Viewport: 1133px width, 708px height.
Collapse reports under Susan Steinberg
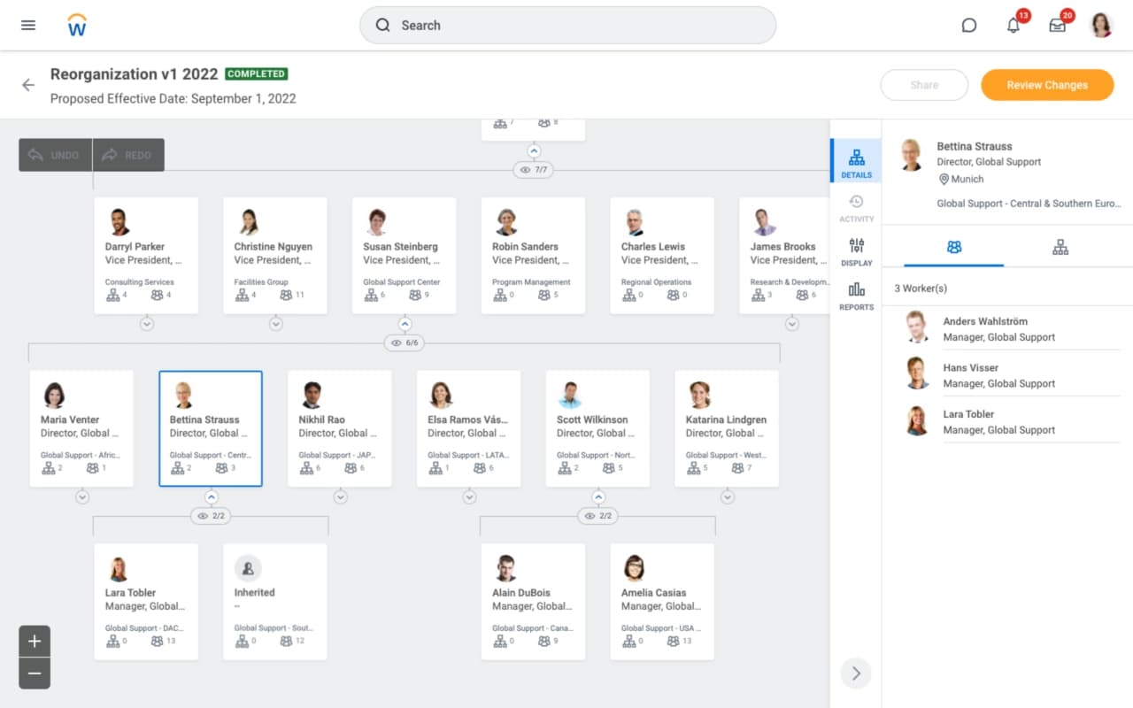[x=405, y=324]
